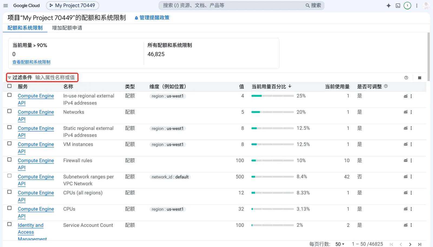Go to next page of results

tap(410, 244)
